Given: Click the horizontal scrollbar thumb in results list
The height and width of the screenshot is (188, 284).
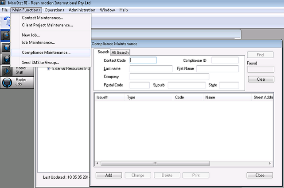Looking at the screenshot, I should point(155,163).
